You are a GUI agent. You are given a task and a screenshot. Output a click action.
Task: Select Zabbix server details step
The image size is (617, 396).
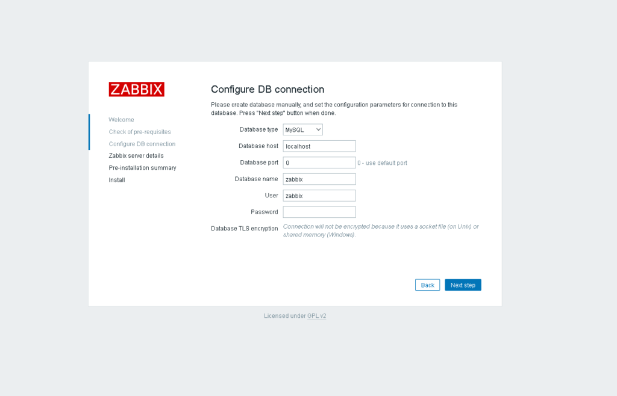click(x=136, y=155)
